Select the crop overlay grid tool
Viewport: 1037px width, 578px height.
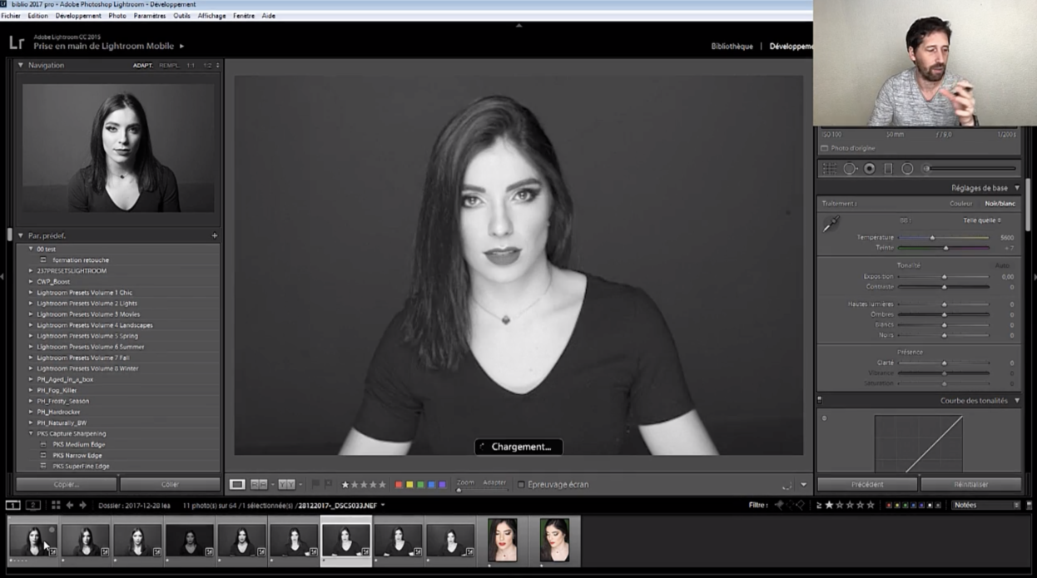coord(830,168)
